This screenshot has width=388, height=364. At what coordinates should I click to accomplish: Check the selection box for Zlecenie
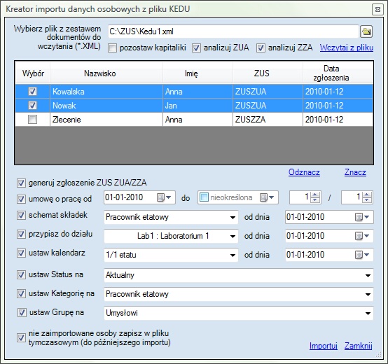click(x=33, y=120)
